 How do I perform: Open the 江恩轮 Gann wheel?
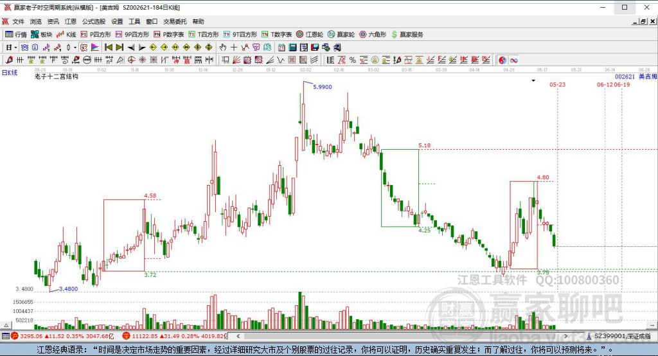point(310,35)
